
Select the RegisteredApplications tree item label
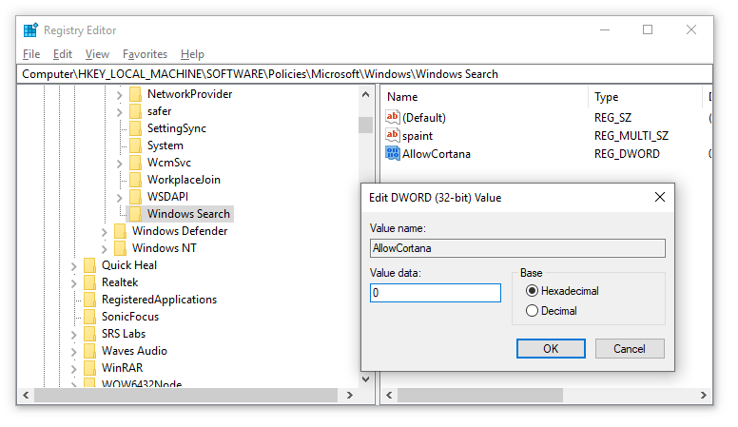159,300
